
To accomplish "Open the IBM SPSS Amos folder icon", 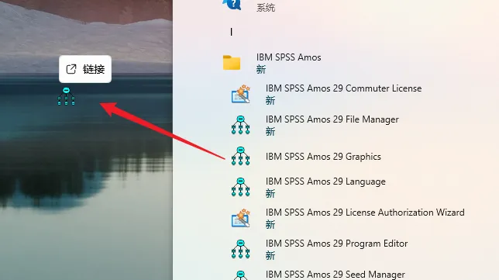I will (x=232, y=63).
